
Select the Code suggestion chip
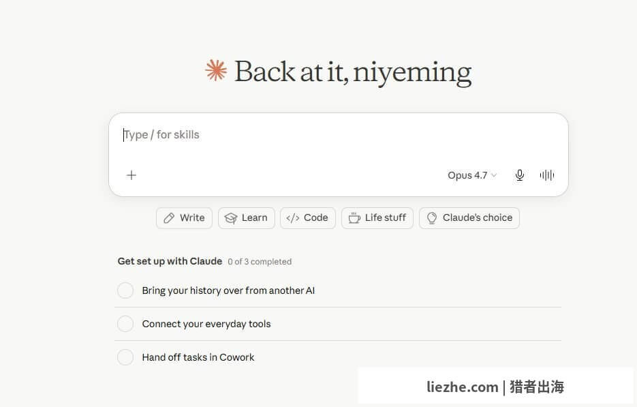[x=307, y=218]
